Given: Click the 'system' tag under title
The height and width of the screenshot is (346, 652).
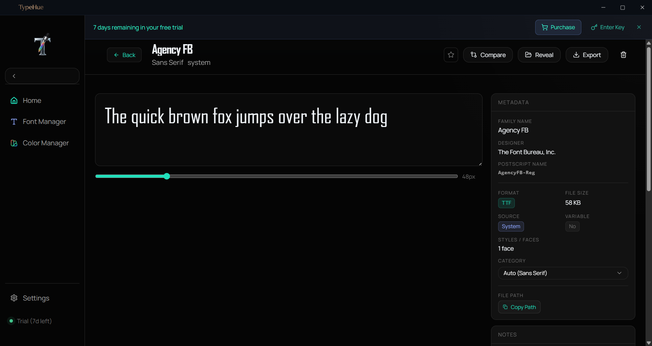Looking at the screenshot, I should (x=199, y=62).
